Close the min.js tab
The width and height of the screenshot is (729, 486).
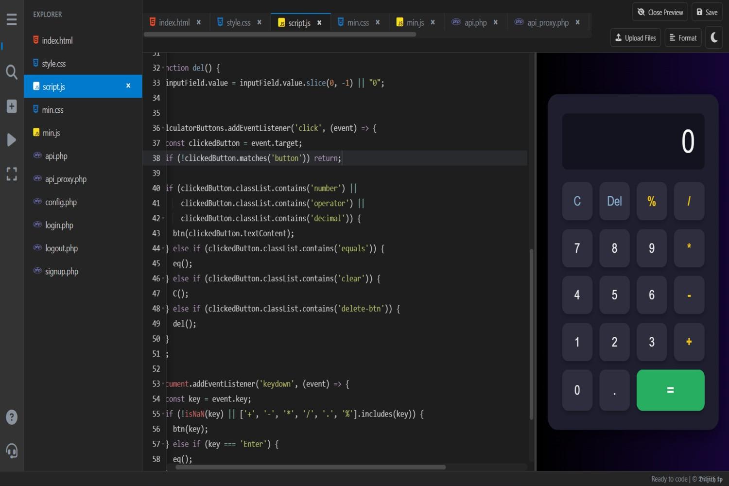[x=433, y=22]
